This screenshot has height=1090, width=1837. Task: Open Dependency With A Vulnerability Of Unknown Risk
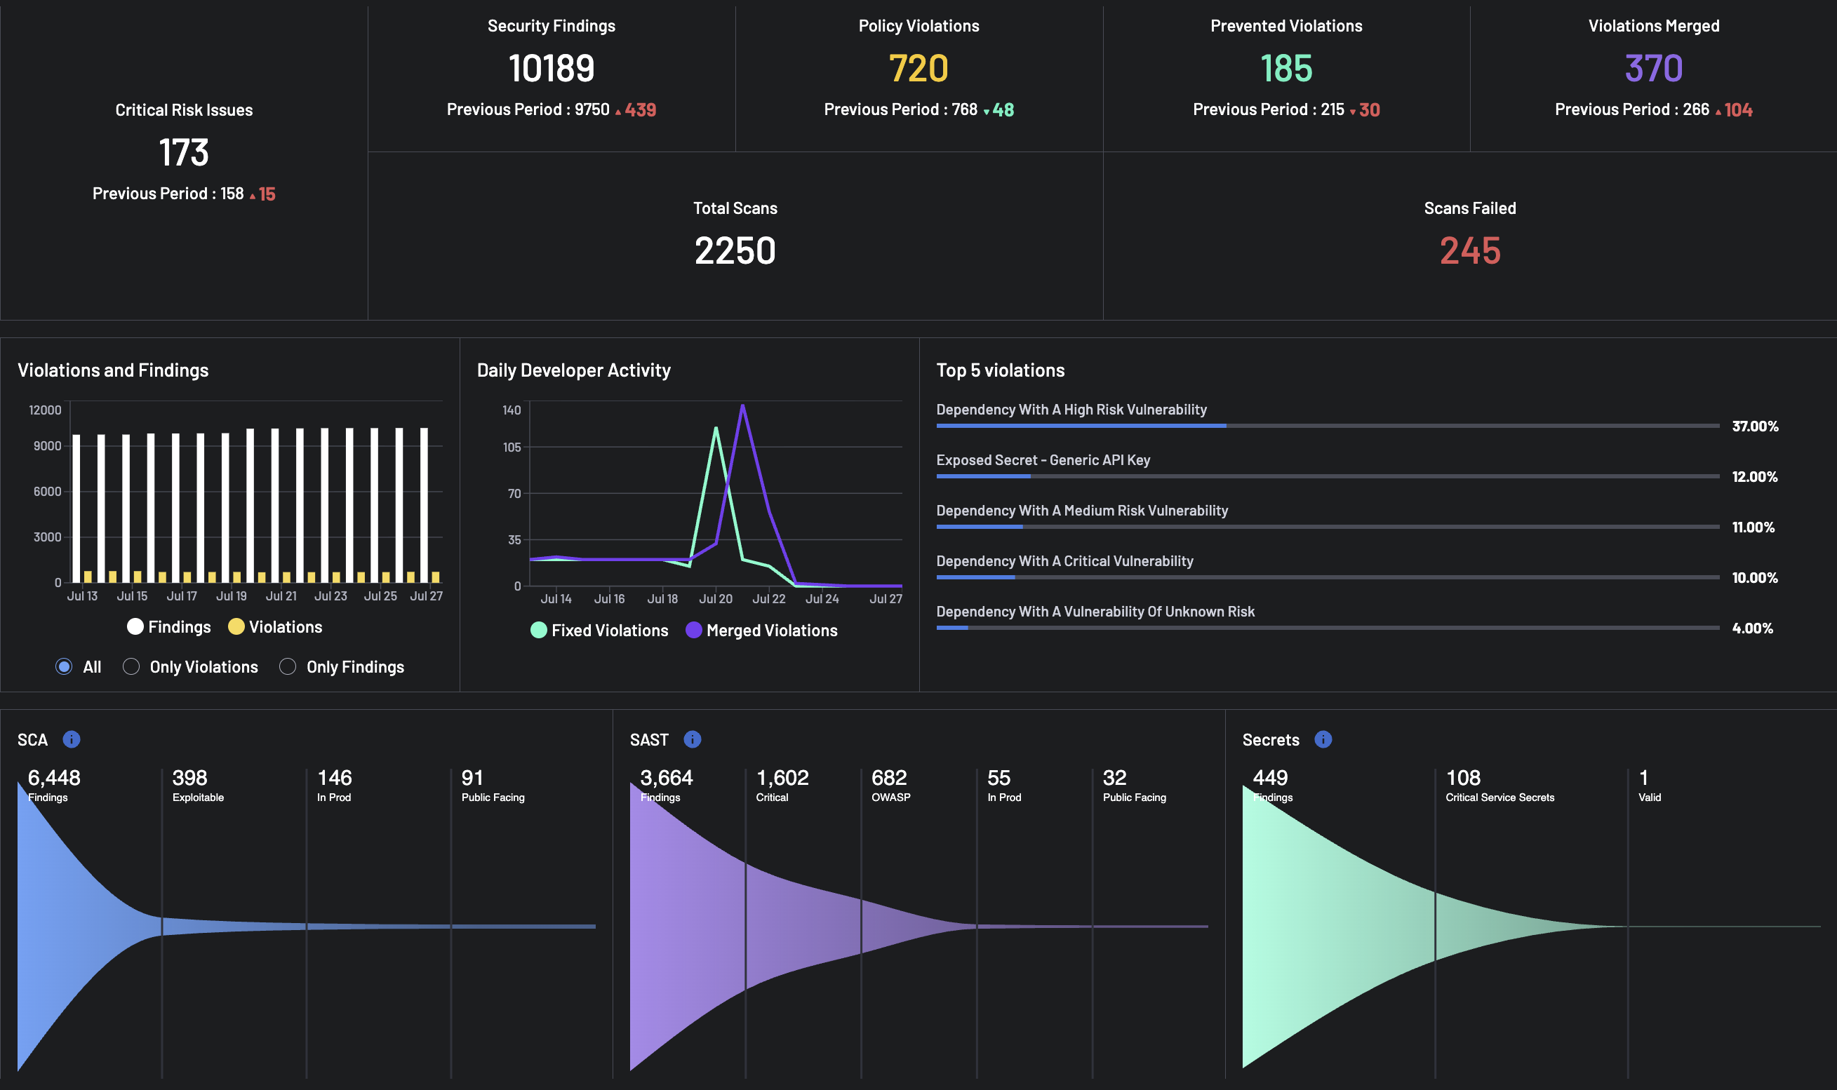(1095, 612)
